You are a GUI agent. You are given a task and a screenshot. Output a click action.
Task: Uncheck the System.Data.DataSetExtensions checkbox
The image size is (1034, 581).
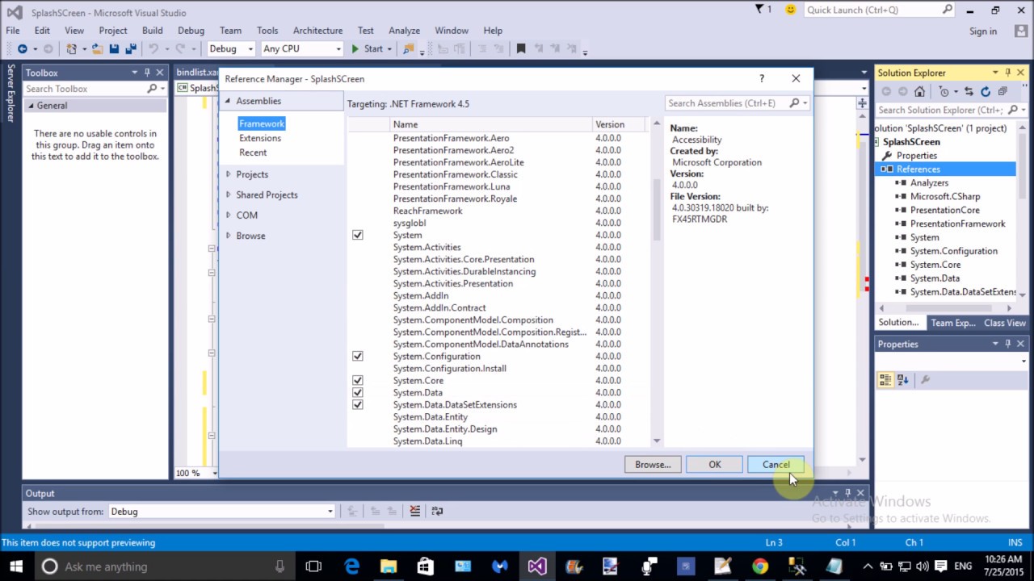point(358,404)
